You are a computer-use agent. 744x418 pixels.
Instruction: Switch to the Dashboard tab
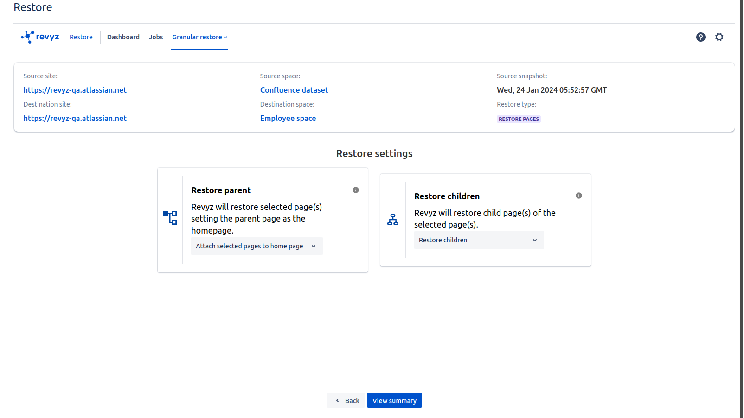click(123, 37)
